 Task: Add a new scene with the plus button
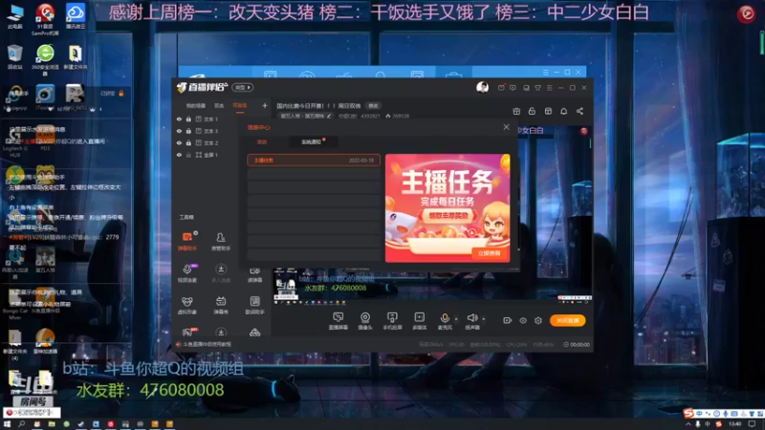[x=265, y=105]
